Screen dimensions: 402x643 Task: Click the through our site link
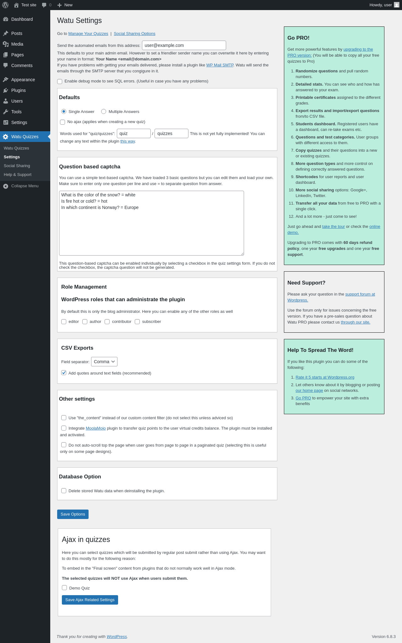click(356, 322)
